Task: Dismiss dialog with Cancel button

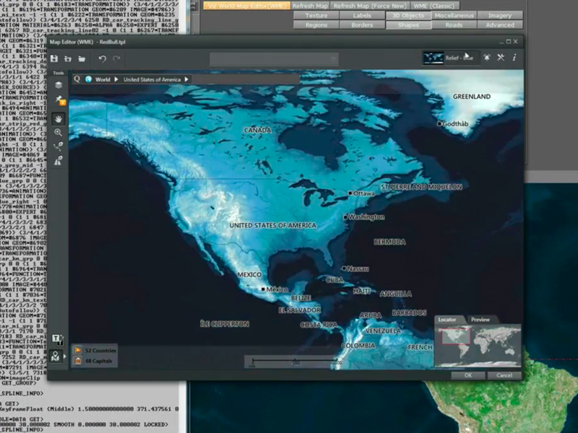Action: click(504, 375)
